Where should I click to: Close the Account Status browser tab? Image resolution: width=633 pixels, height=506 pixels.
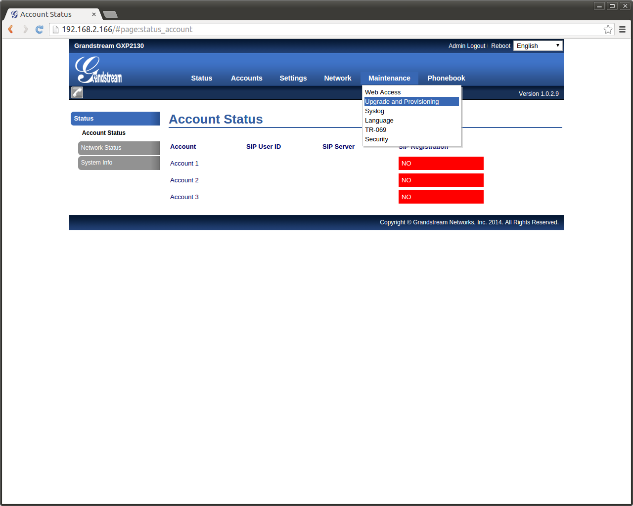[x=94, y=14]
